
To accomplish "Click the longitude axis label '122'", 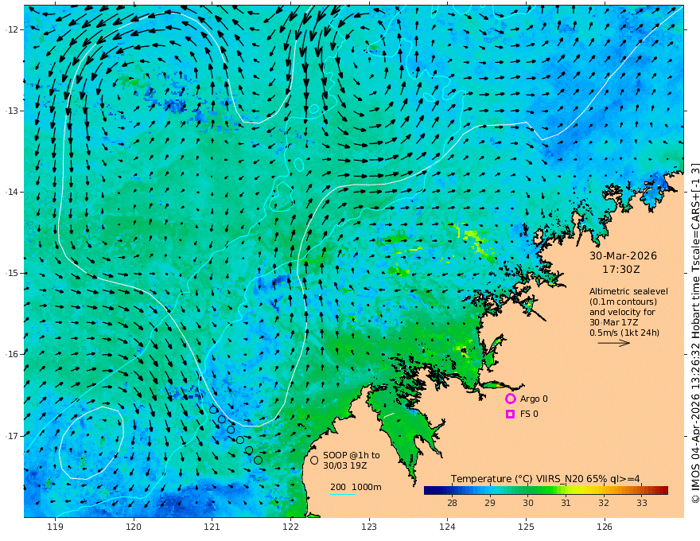I will pos(290,527).
